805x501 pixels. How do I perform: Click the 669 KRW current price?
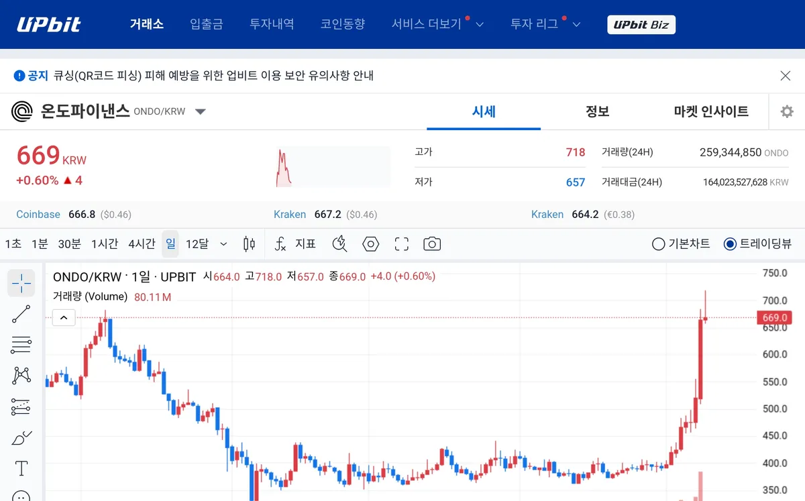(51, 156)
